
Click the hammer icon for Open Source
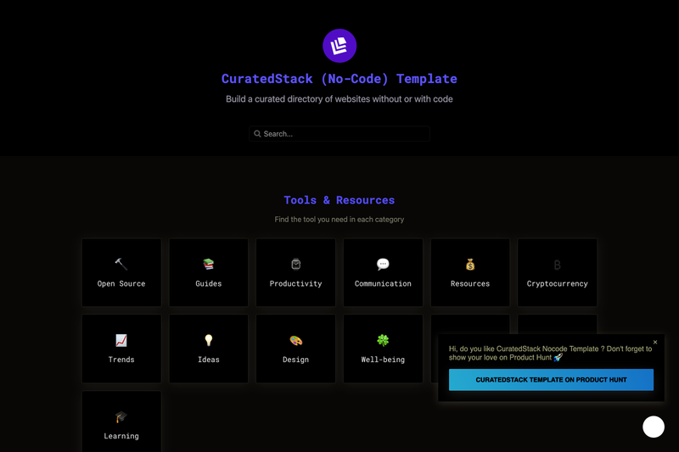(121, 264)
